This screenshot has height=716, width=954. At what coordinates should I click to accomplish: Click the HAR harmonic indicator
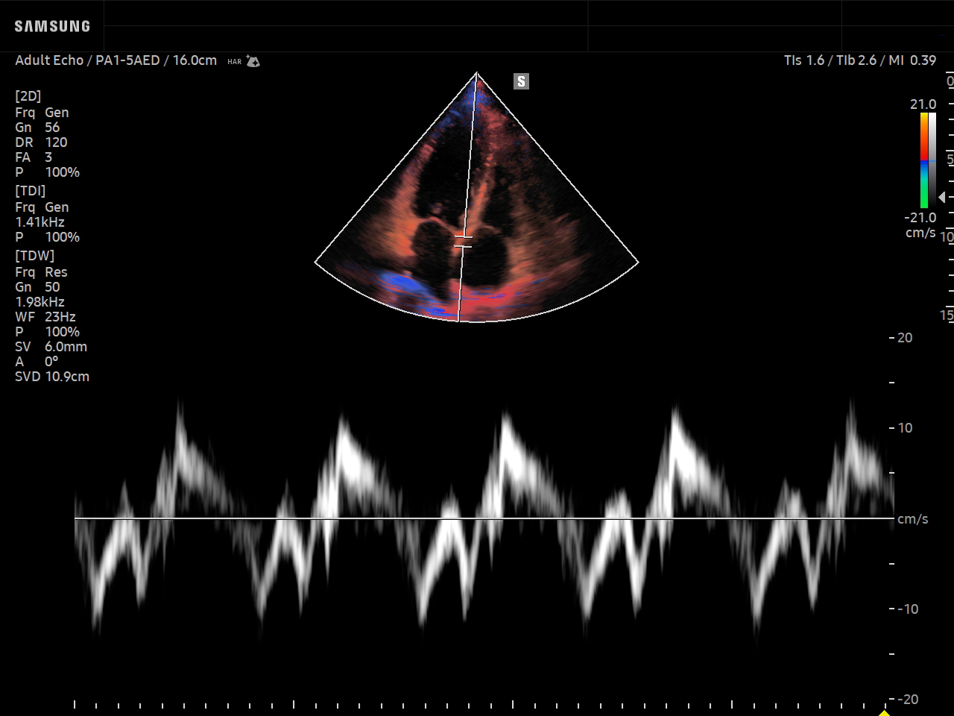click(x=235, y=62)
